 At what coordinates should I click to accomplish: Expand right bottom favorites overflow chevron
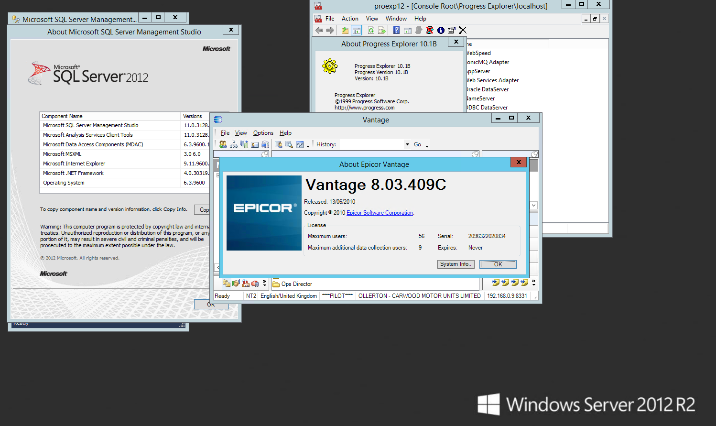pyautogui.click(x=533, y=283)
